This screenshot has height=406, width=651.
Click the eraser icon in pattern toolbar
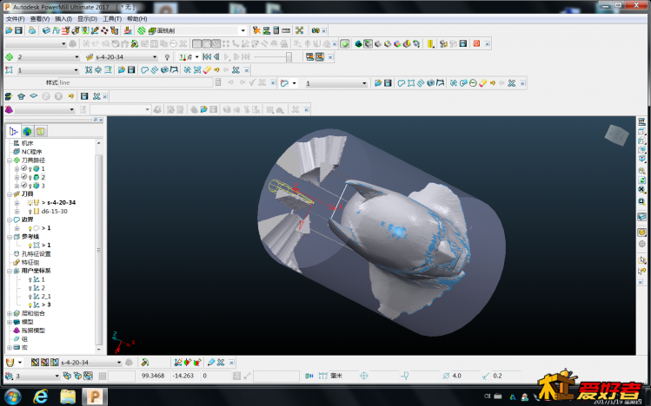pos(207,70)
